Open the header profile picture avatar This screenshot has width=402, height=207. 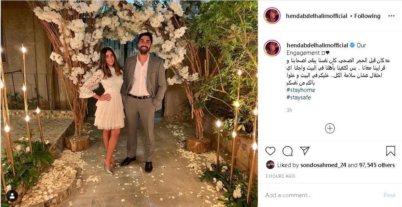(x=272, y=16)
